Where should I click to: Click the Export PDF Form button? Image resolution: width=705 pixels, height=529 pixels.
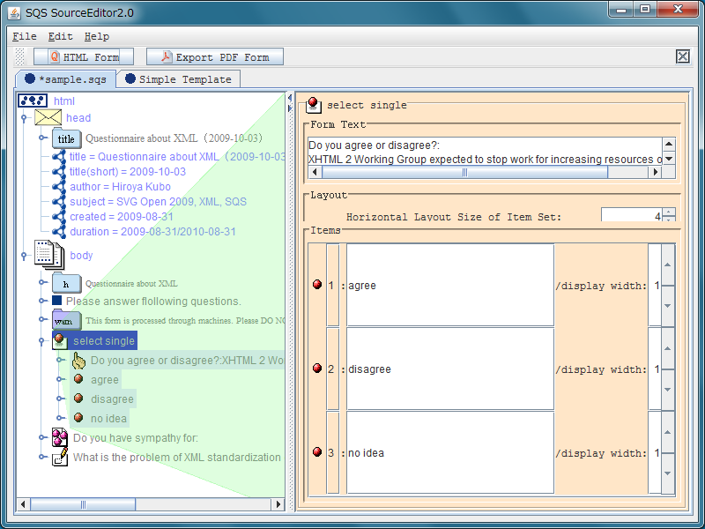pyautogui.click(x=214, y=57)
